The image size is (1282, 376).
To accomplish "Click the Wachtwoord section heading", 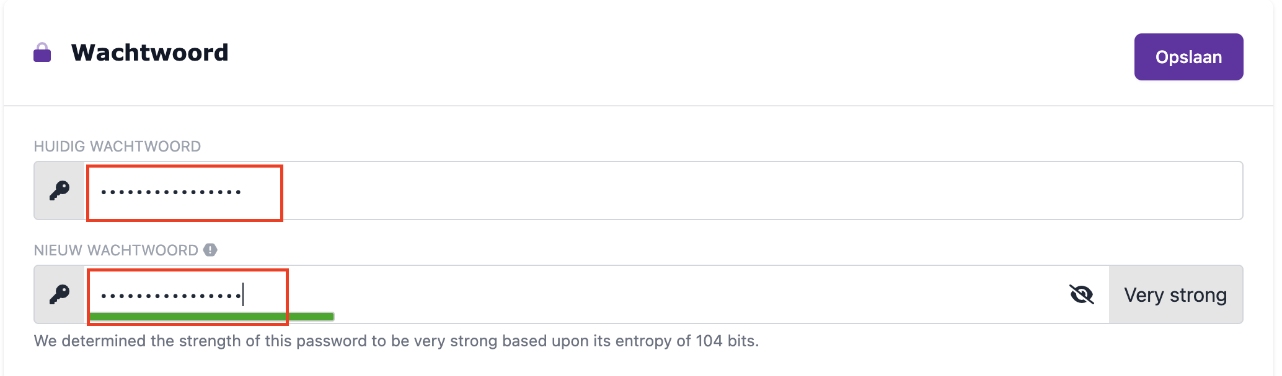I will [150, 53].
